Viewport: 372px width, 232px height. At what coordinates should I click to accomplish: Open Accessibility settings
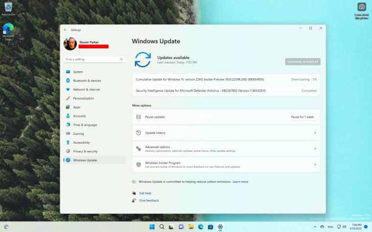[94, 143]
